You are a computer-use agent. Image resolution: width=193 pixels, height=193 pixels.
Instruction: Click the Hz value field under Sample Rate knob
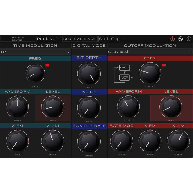tap(89, 155)
